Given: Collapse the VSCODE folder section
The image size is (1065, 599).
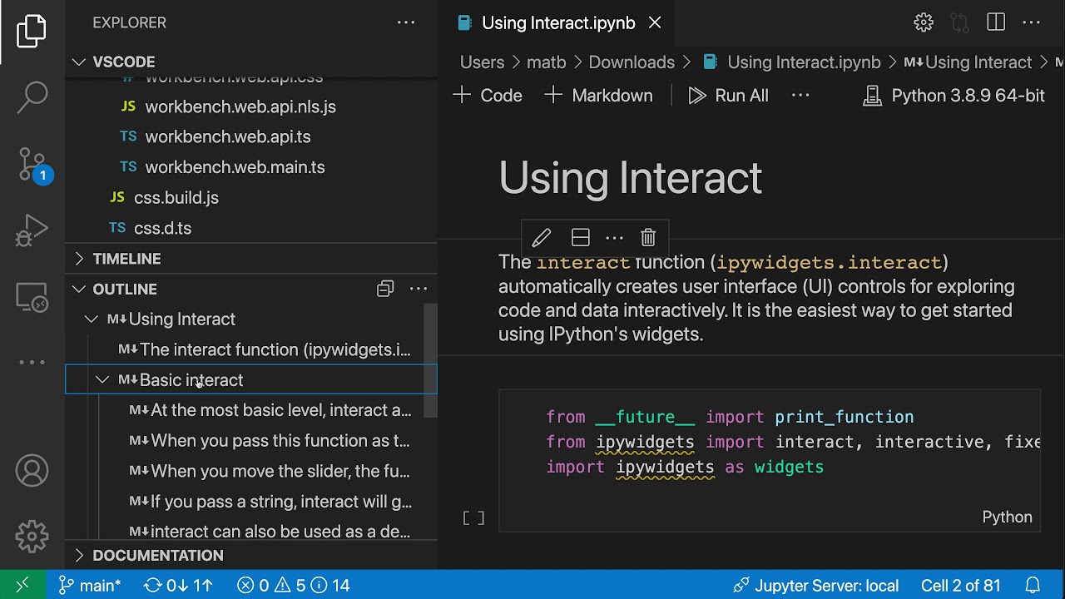Looking at the screenshot, I should click(x=250, y=62).
